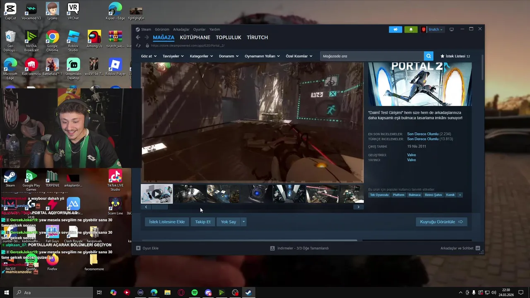This screenshot has width=530, height=298.
Task: Select the first video thumbnail in the strip
Action: tap(157, 194)
